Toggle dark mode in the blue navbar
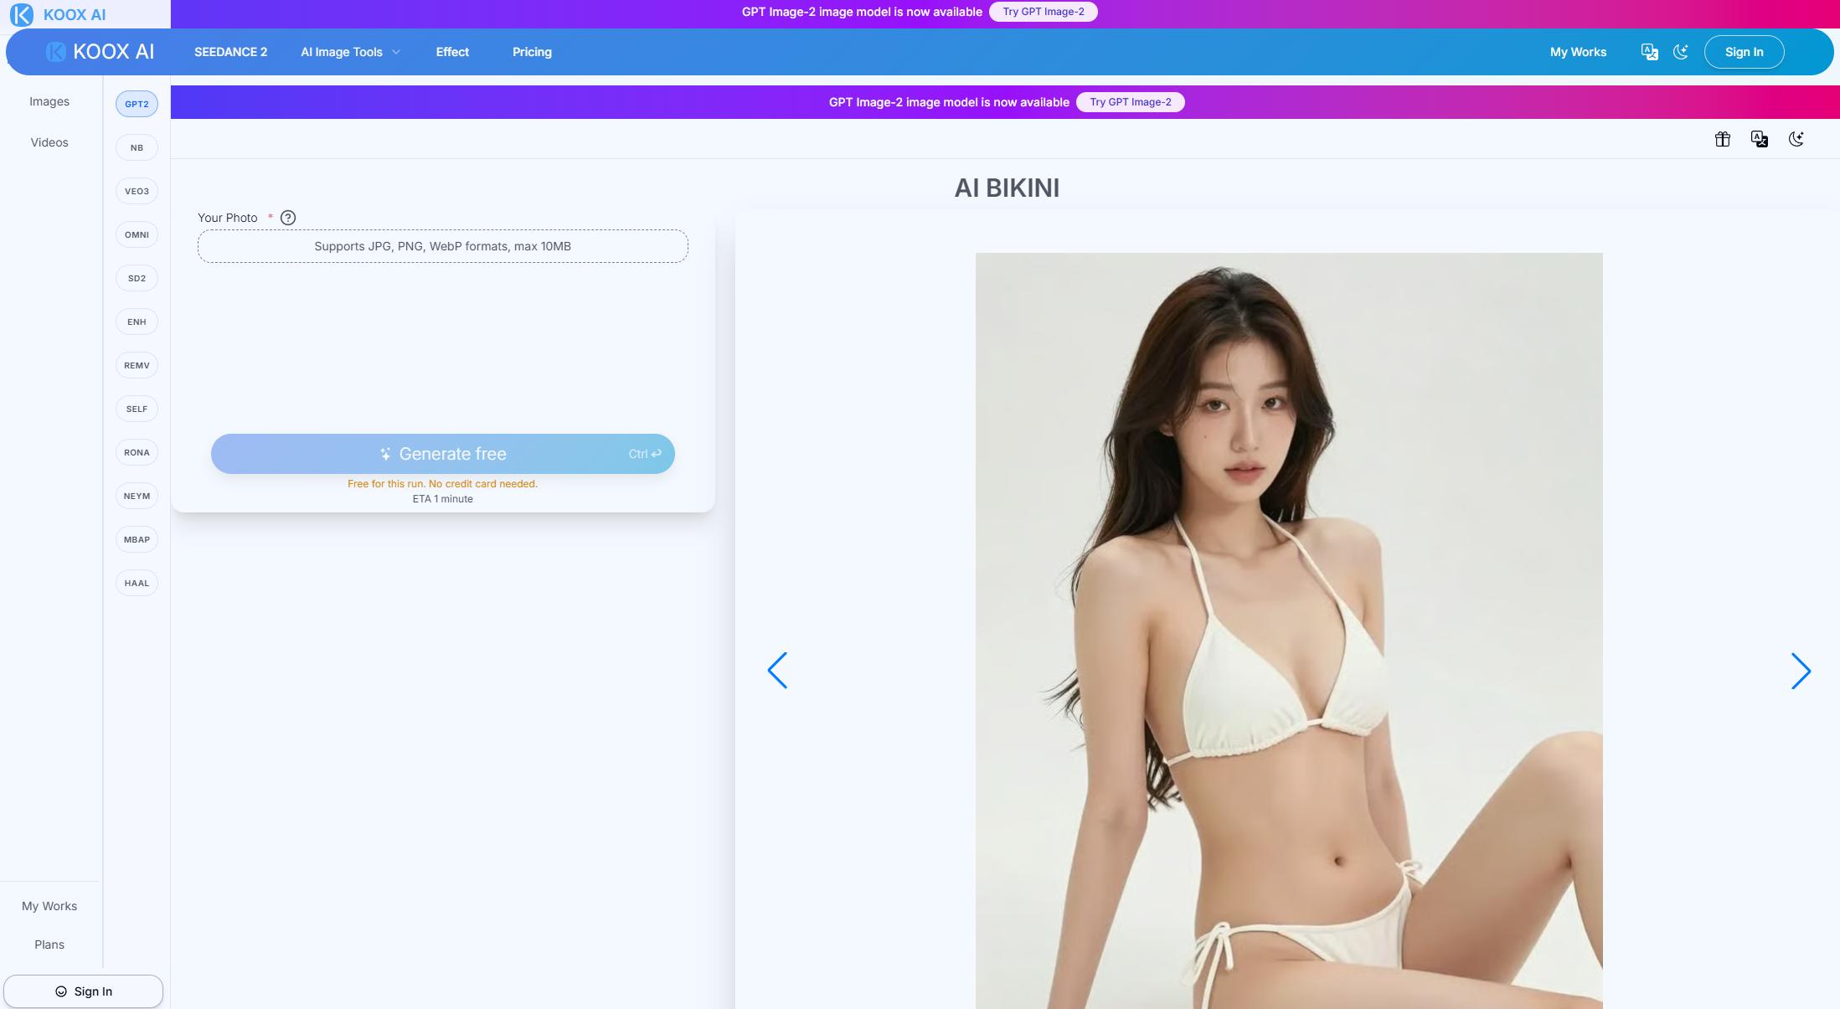 (x=1680, y=52)
